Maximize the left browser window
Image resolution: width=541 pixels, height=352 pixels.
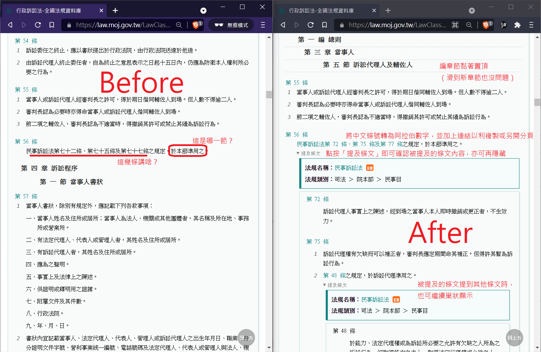tap(242, 7)
